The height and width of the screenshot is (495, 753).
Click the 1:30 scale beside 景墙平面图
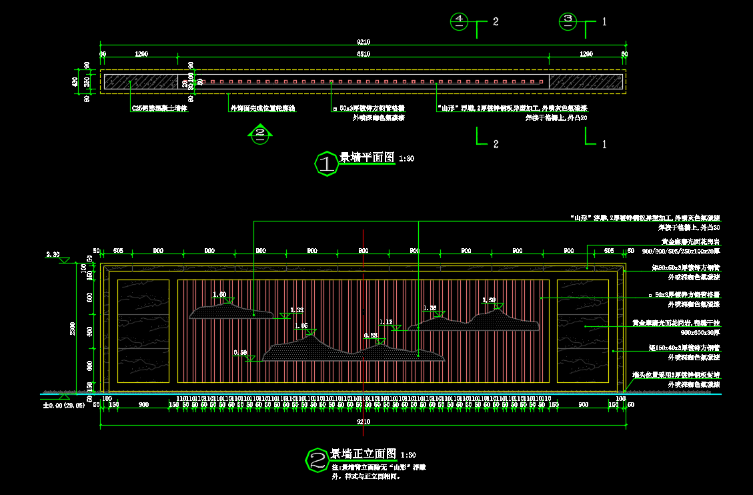[x=406, y=158]
